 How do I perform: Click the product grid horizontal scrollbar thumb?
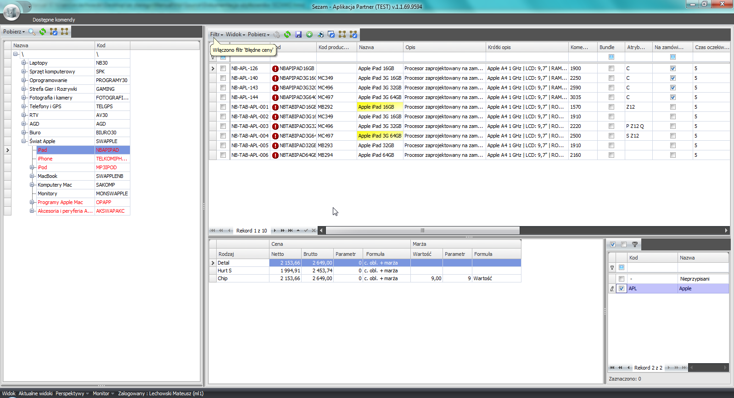point(422,231)
